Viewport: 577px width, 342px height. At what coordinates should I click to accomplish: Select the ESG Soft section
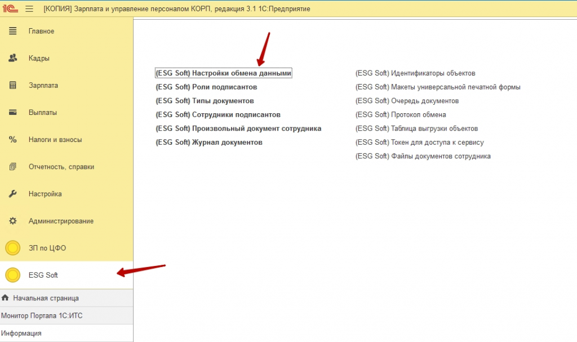point(66,275)
